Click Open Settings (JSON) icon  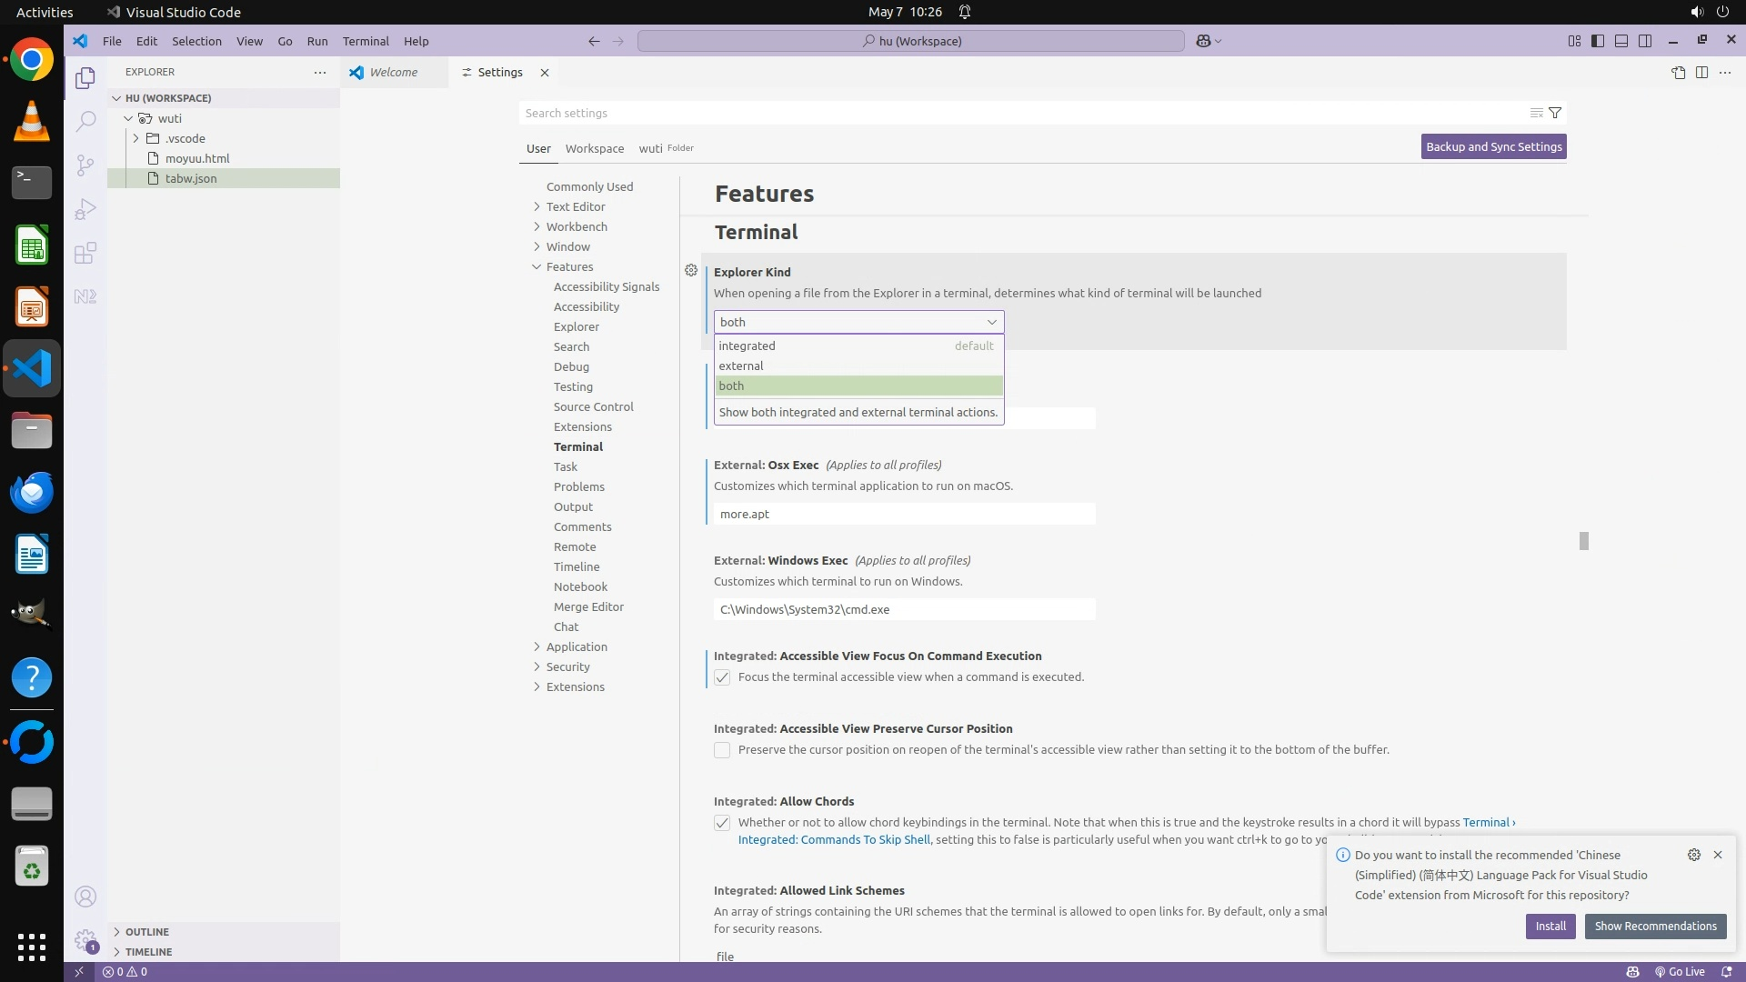pos(1678,73)
